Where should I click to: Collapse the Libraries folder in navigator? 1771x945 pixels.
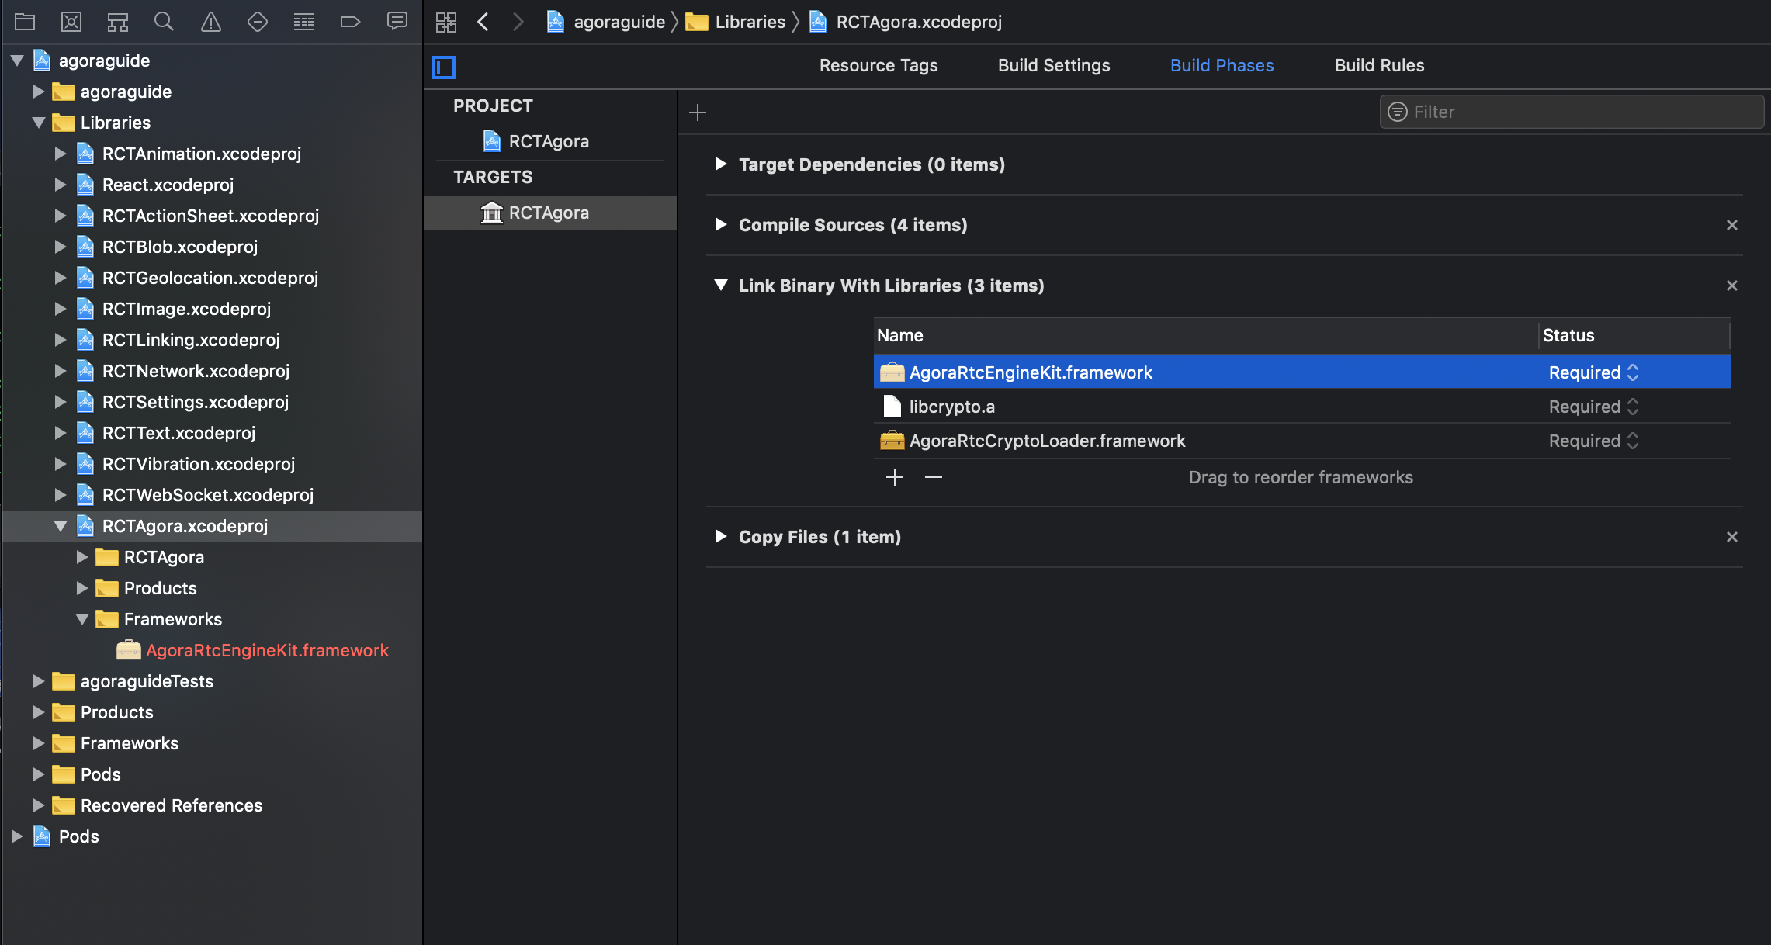coord(39,123)
